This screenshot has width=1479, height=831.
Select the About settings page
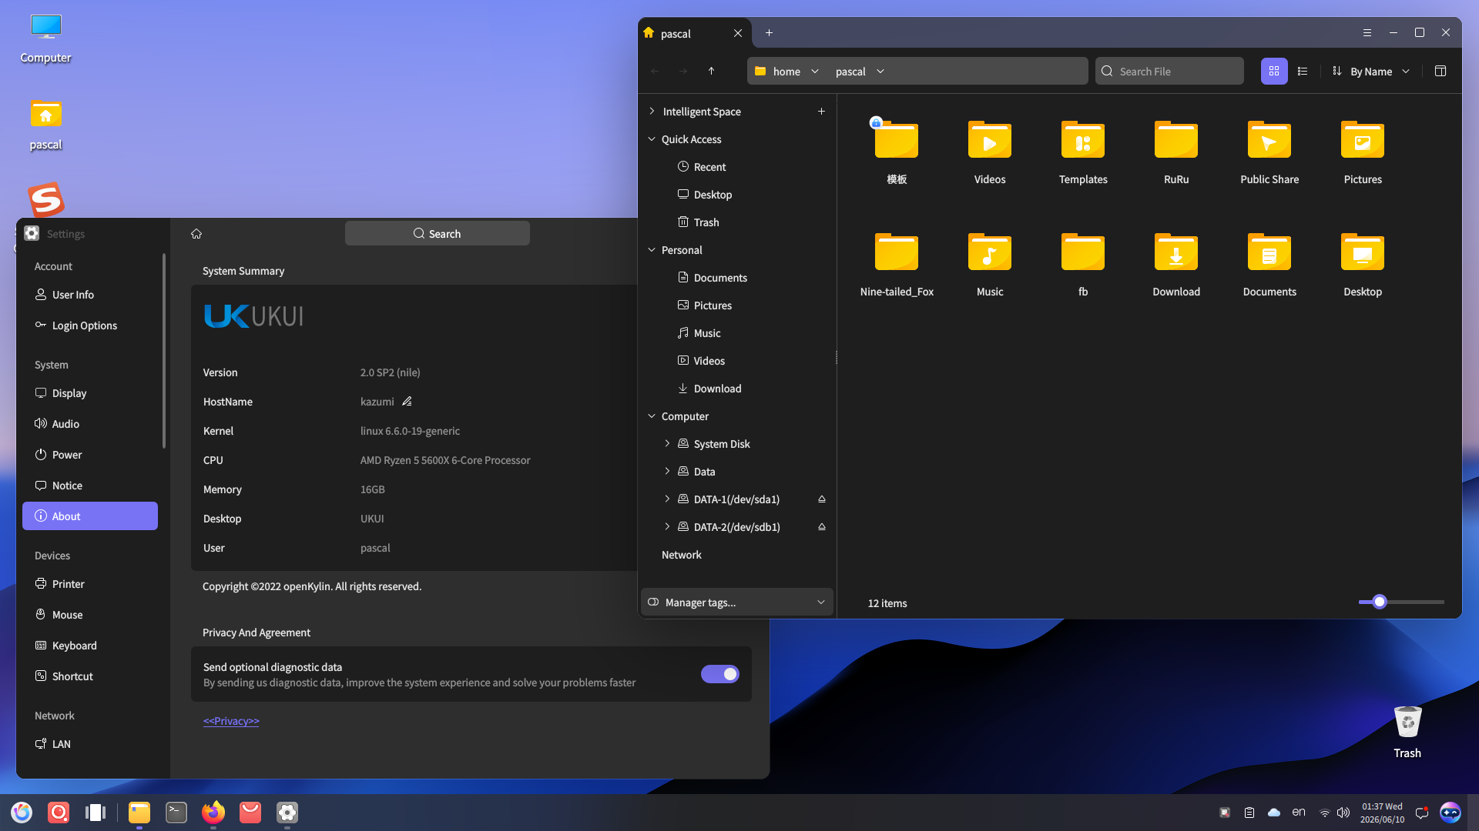click(90, 516)
